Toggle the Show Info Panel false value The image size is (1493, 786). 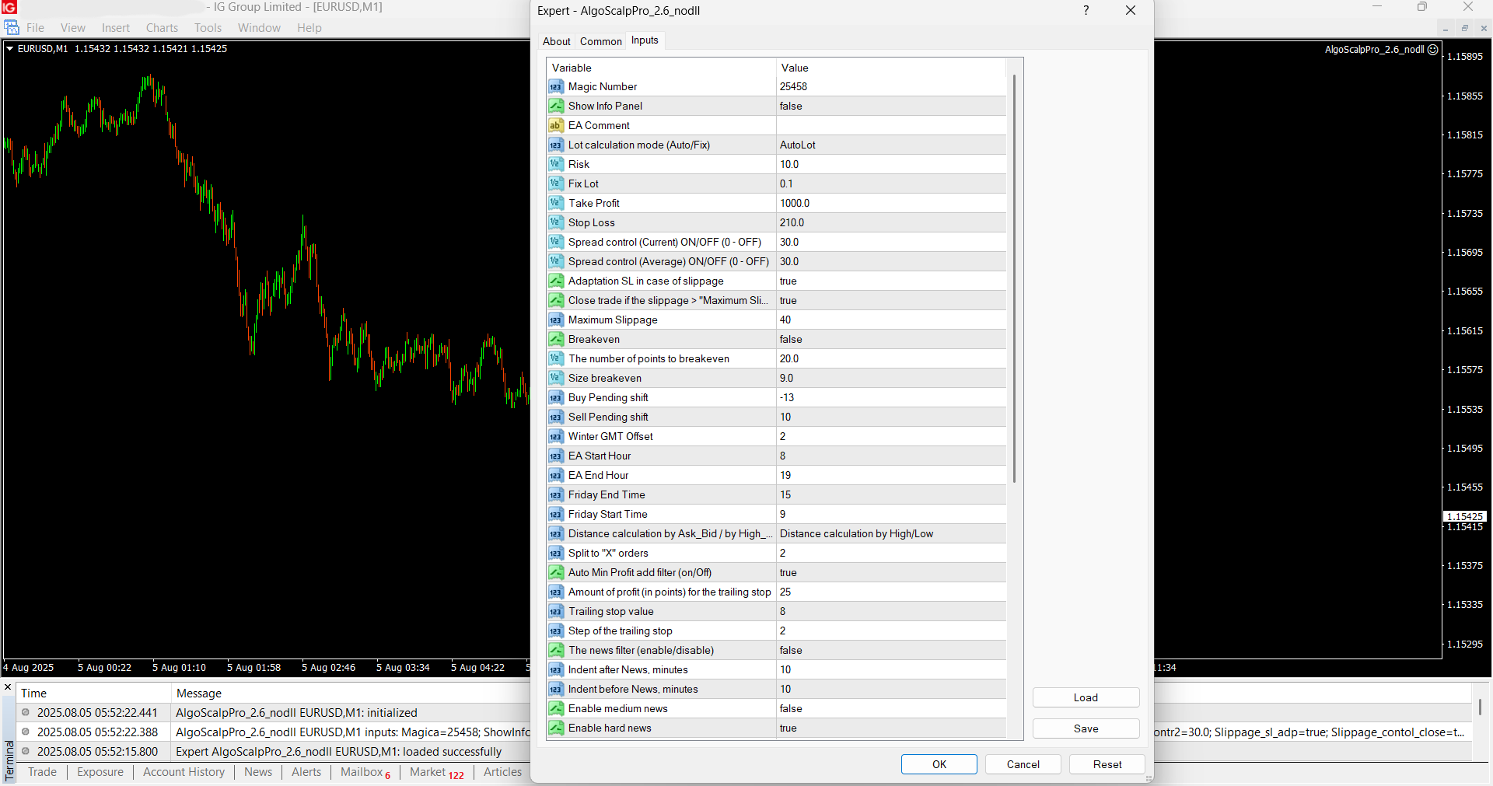point(890,107)
